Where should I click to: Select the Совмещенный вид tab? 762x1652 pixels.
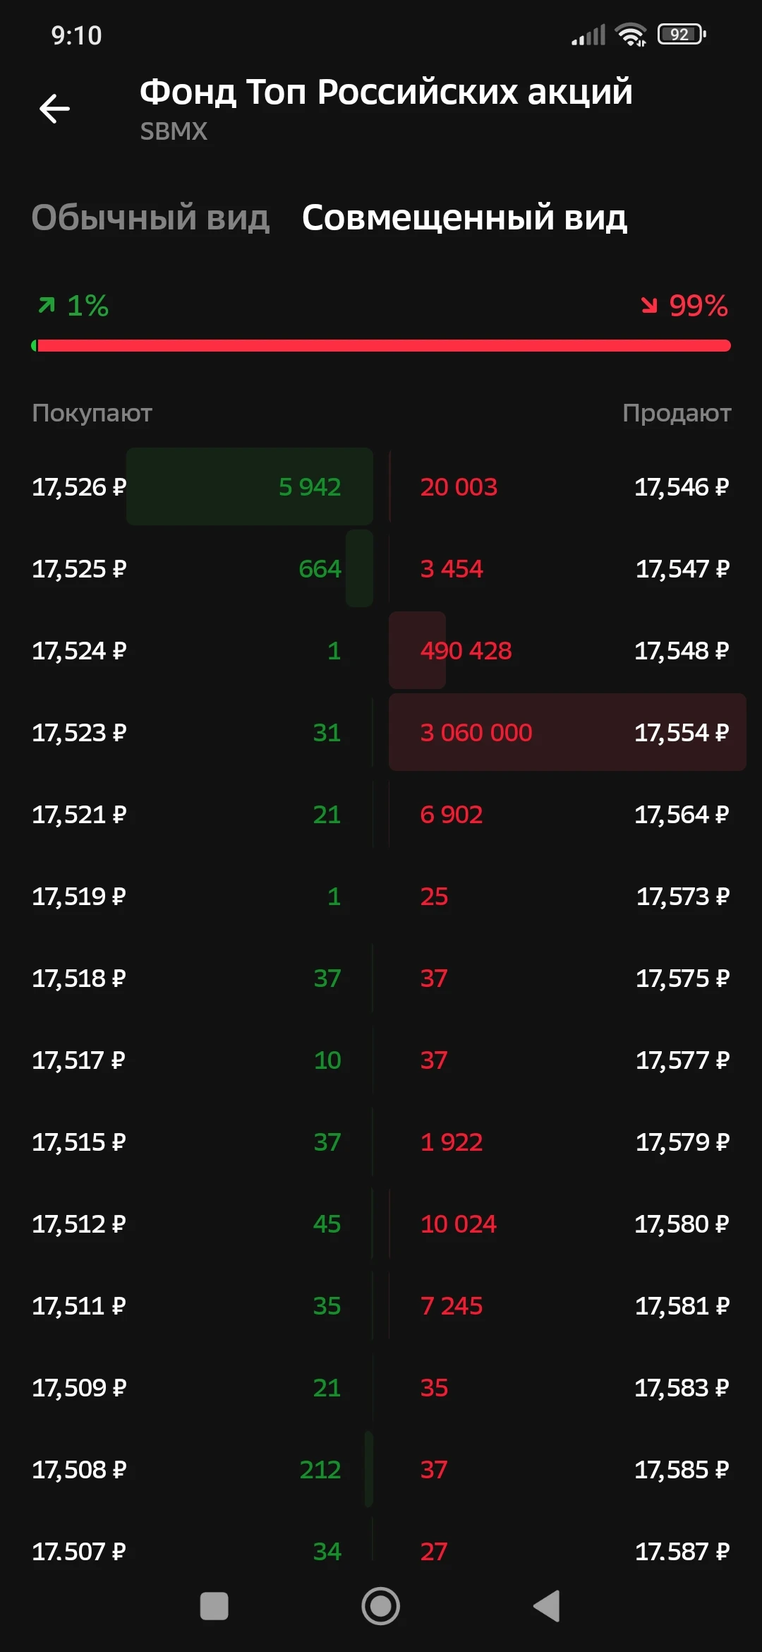tap(464, 217)
